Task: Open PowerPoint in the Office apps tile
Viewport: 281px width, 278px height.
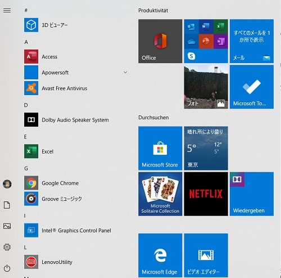Action: tap(206, 41)
